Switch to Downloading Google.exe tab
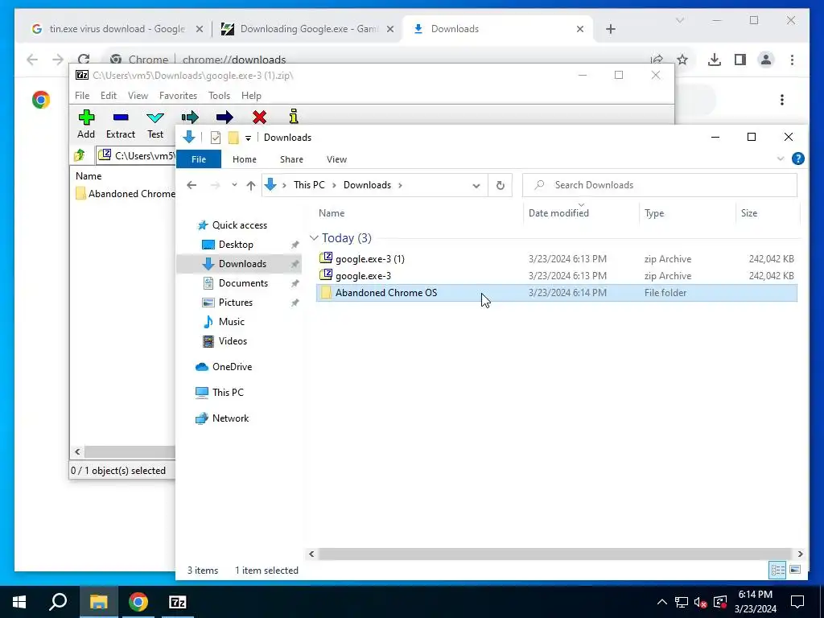The image size is (824, 618). pyautogui.click(x=308, y=29)
